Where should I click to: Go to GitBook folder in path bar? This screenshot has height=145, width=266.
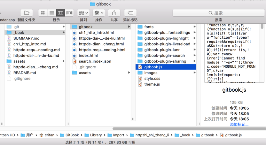point(69,135)
